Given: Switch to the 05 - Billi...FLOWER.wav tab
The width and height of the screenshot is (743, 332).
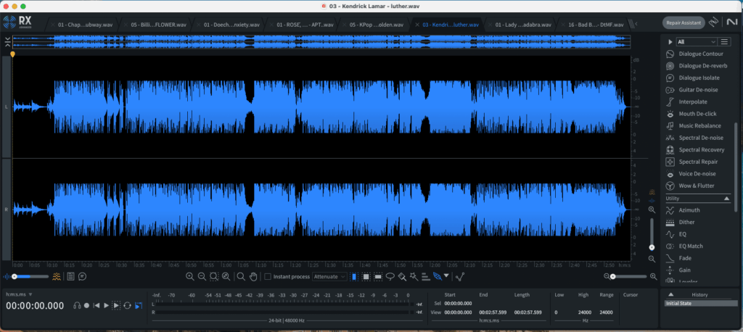Looking at the screenshot, I should [x=155, y=25].
